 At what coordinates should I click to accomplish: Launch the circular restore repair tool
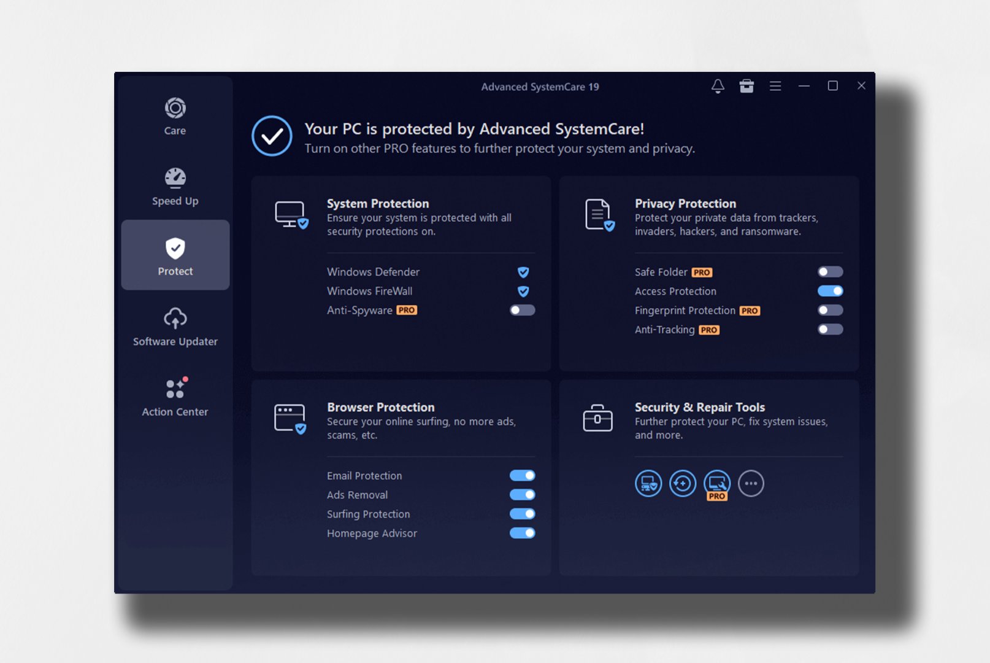click(683, 484)
